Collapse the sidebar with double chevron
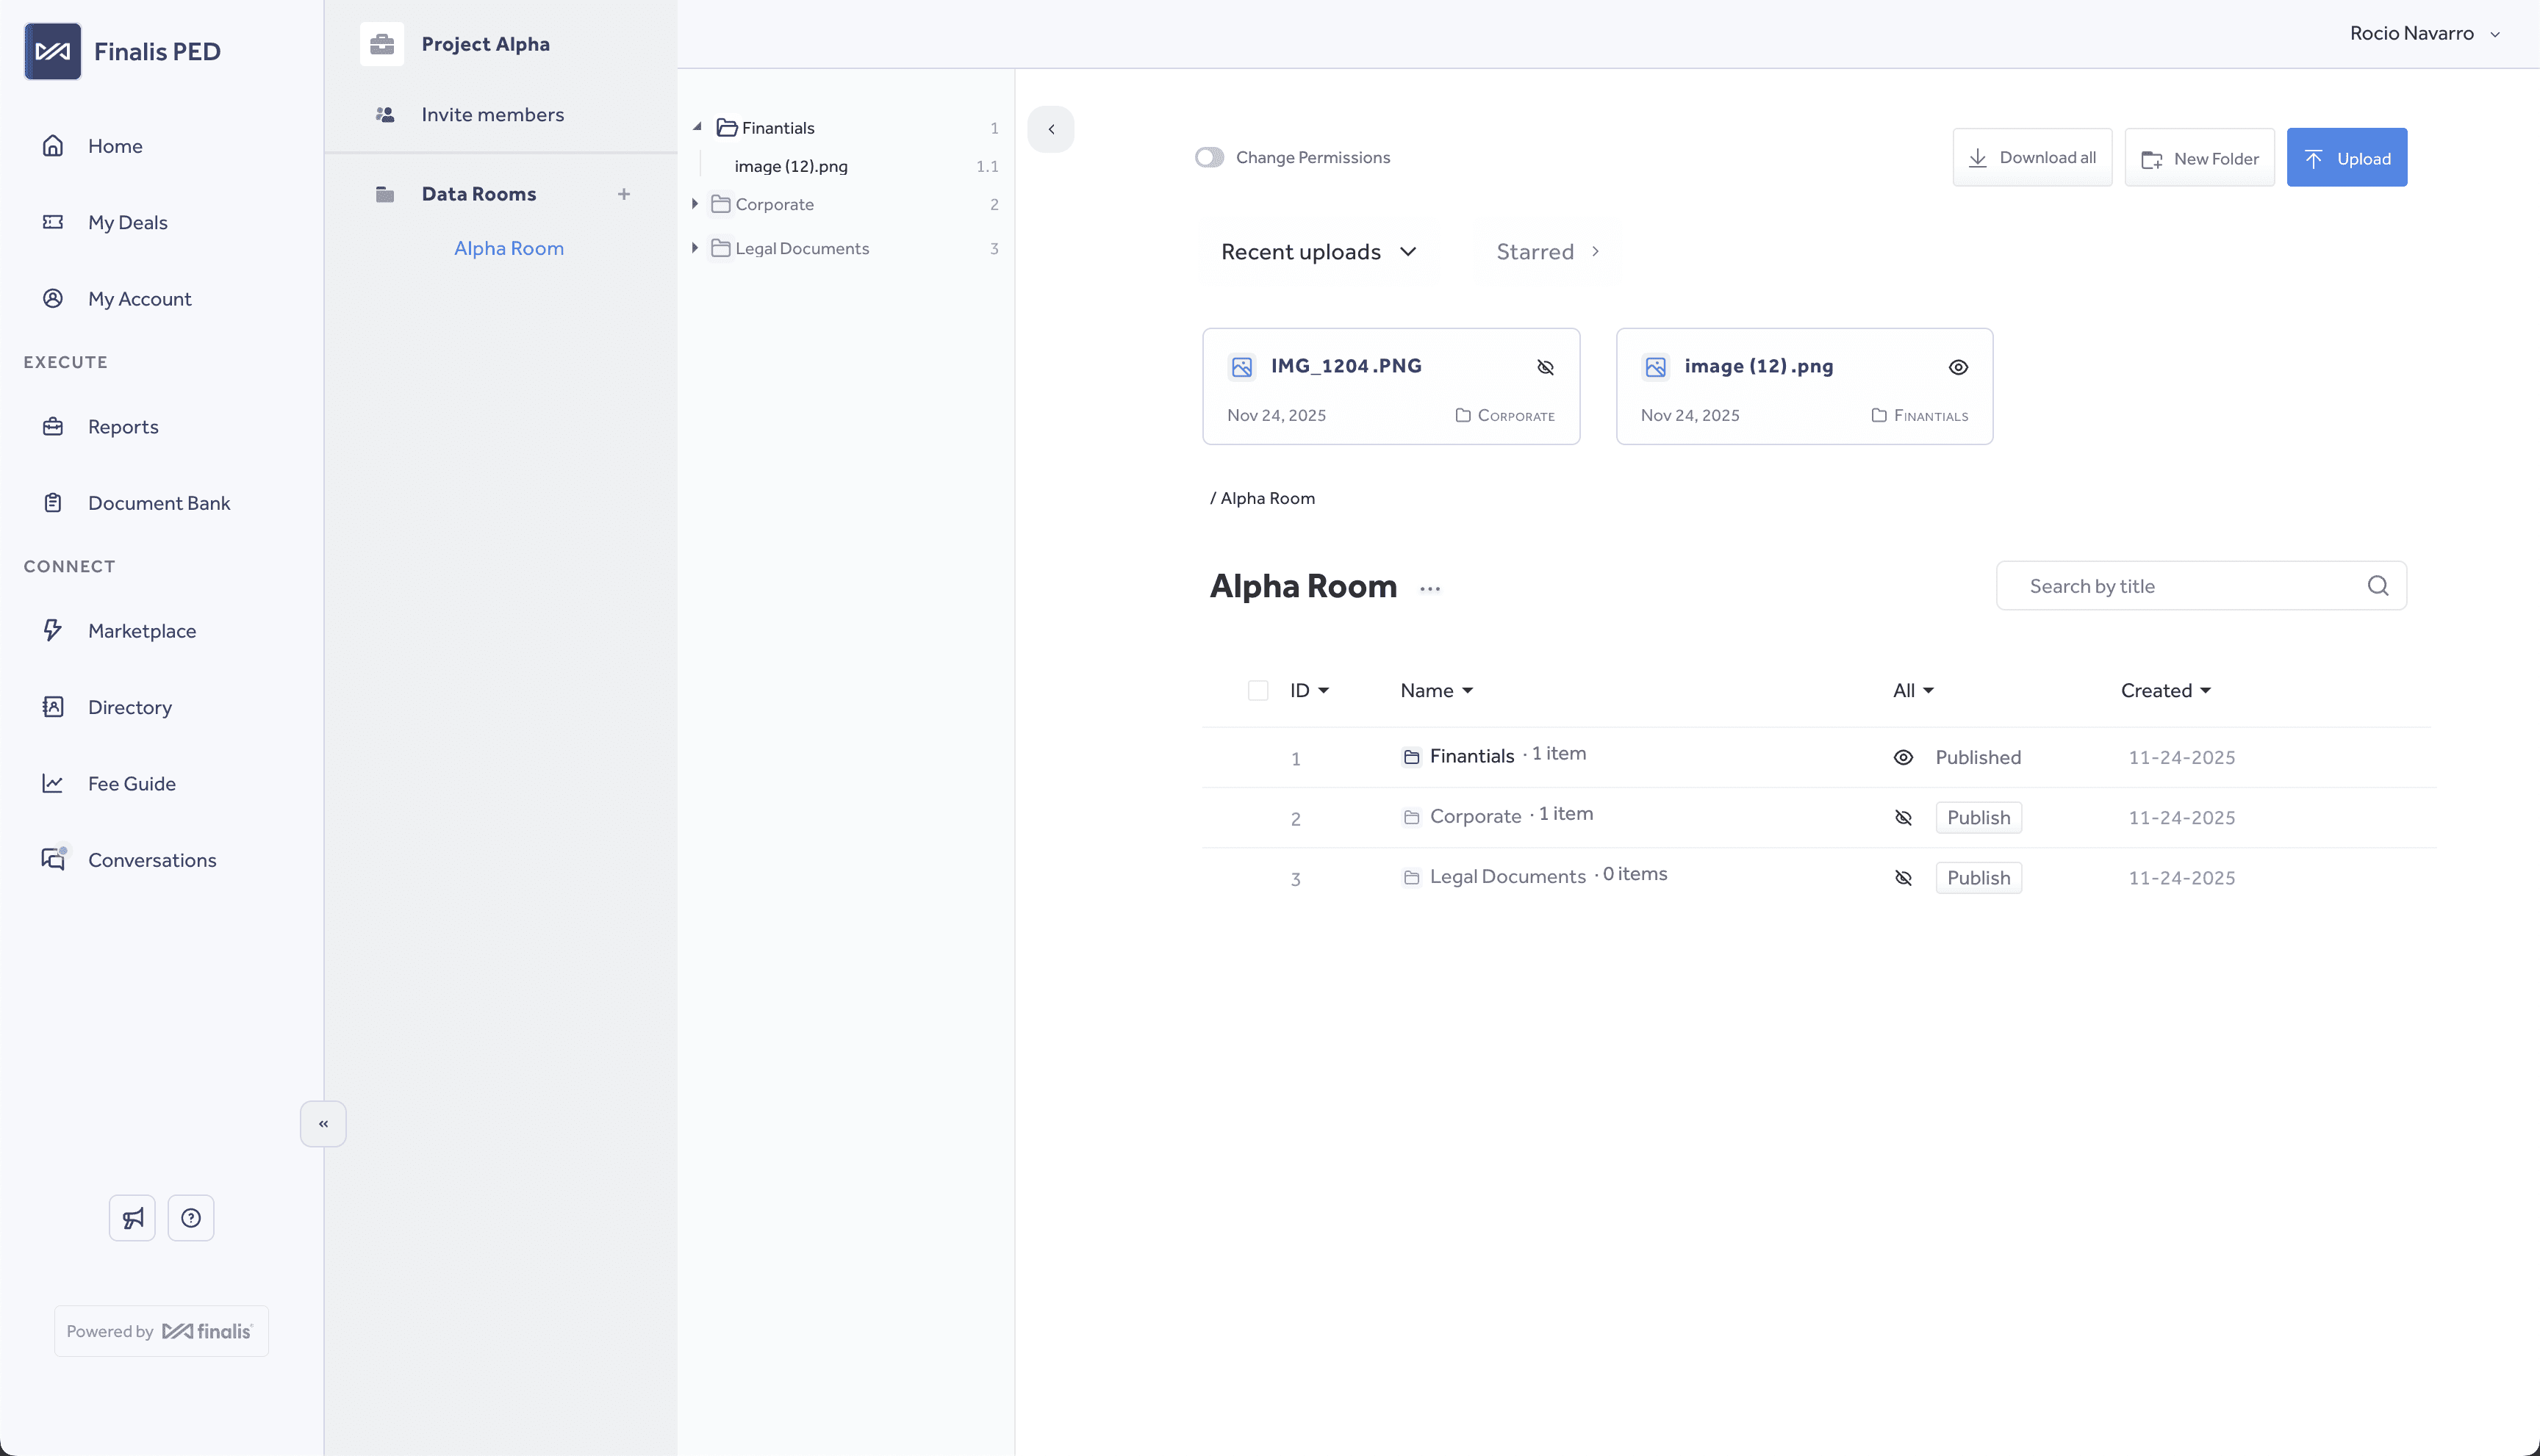Viewport: 2540px width, 1456px height. tap(323, 1124)
